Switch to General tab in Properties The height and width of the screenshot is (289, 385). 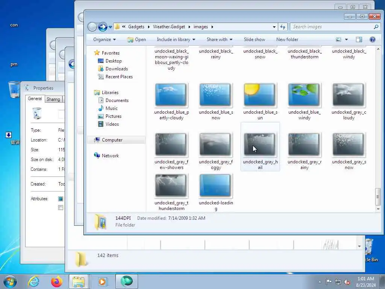[x=35, y=99]
